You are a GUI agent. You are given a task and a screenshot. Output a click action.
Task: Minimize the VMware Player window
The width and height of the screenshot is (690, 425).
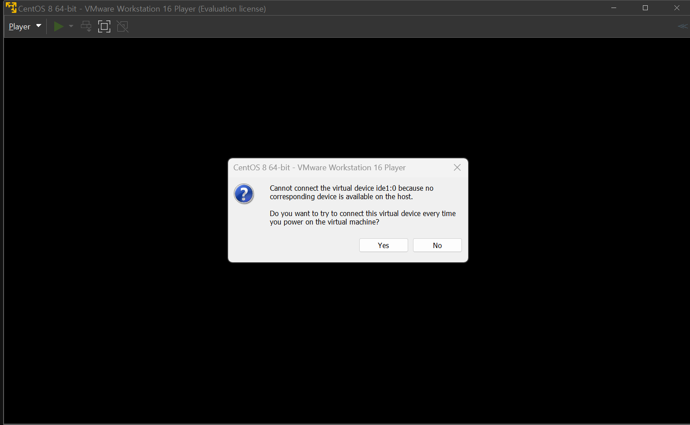[614, 8]
